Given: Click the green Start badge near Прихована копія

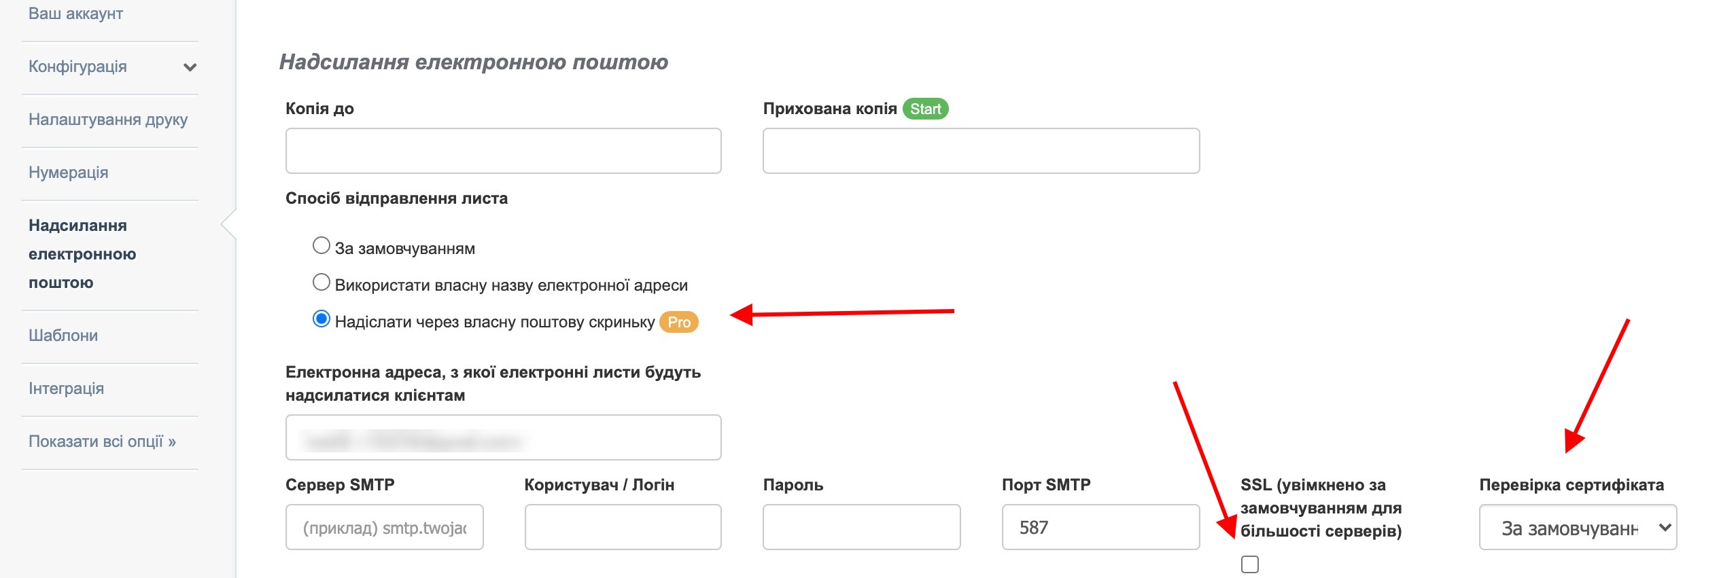Looking at the screenshot, I should [926, 108].
